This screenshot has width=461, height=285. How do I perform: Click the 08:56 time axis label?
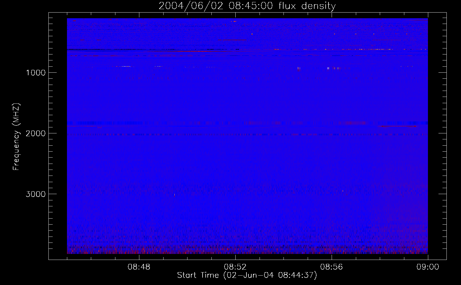[x=332, y=267]
